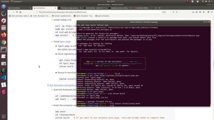The height and width of the screenshot is (120, 214).
Task: Follow the lgsvl_msgs hyperlink in the page
Action: [66, 41]
